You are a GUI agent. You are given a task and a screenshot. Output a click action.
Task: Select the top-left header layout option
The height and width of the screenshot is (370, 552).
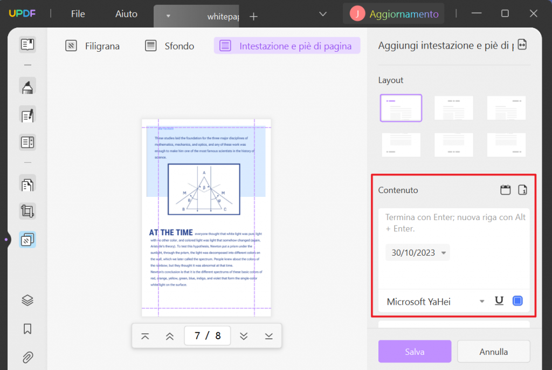tap(401, 108)
